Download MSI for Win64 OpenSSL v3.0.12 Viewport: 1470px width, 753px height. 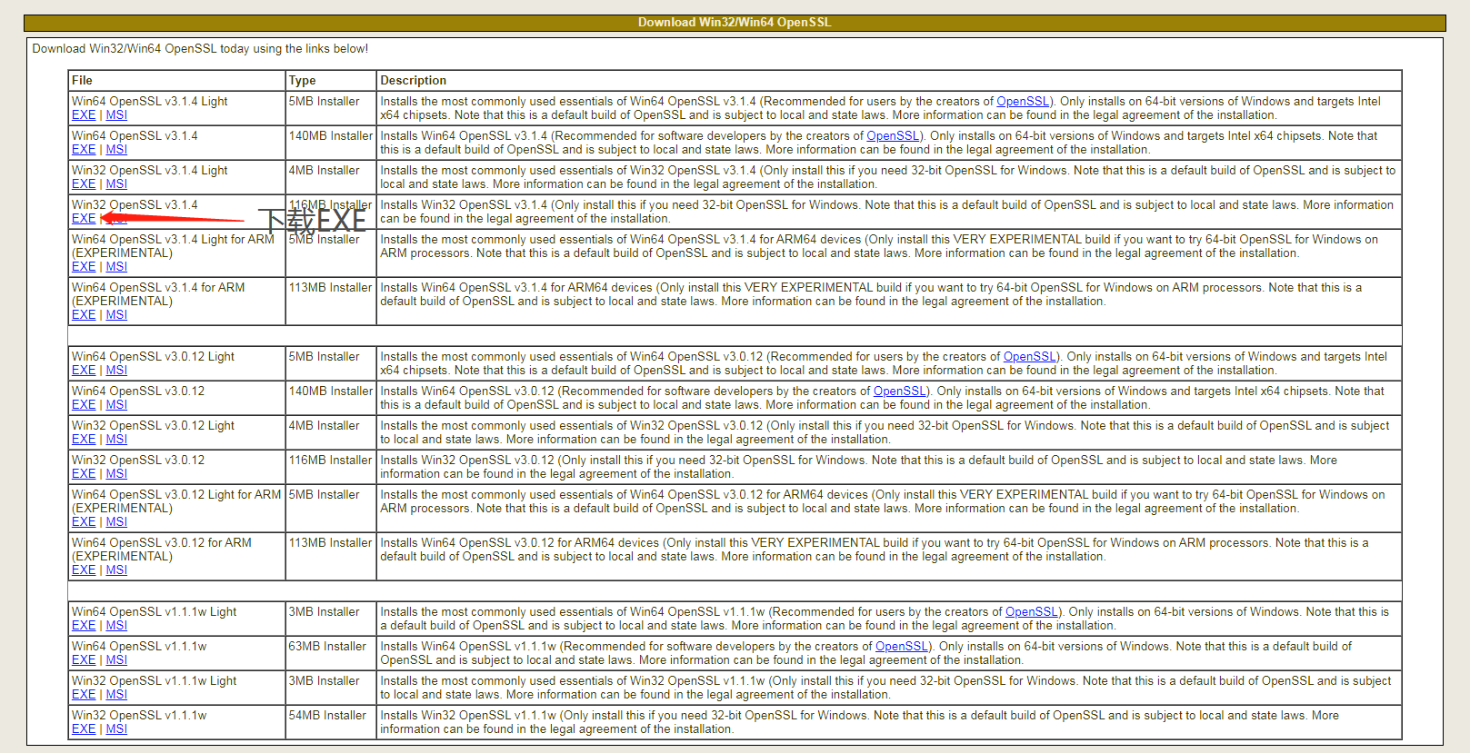pos(116,405)
